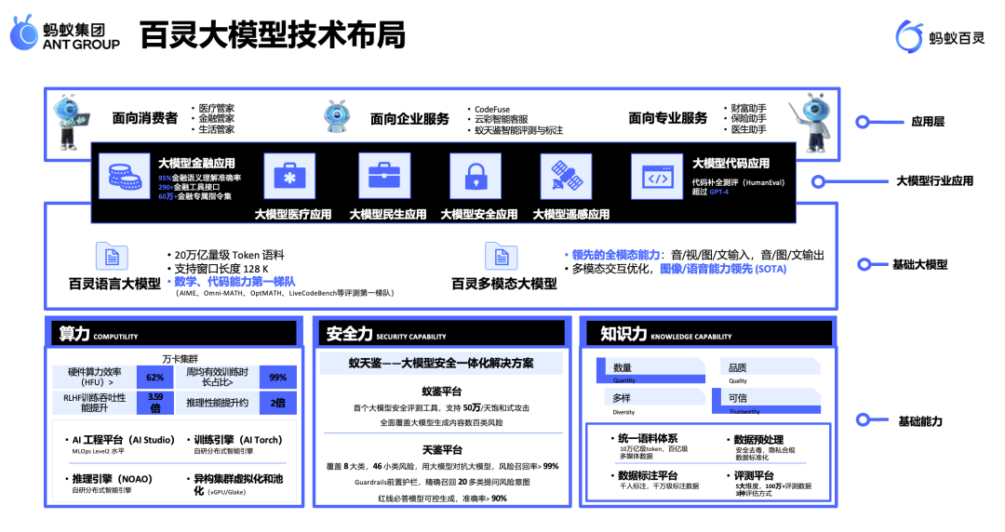This screenshot has width=1005, height=532.
Task: Click the 知识力 KNOWLEDGE CAPABILITY header
Action: point(709,333)
